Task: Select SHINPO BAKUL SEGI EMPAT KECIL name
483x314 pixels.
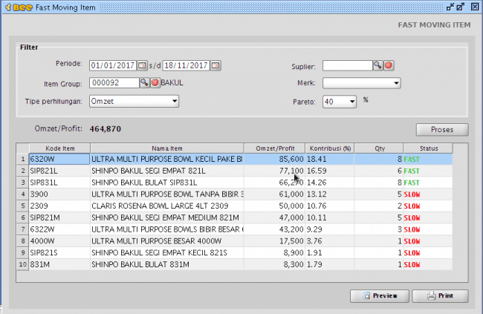Action: (167, 252)
